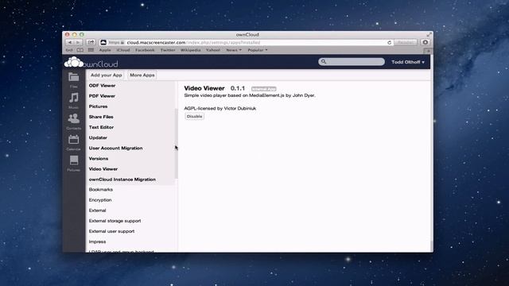This screenshot has height=286, width=509.
Task: Open the Yahoo! bookmark
Action: 213,50
